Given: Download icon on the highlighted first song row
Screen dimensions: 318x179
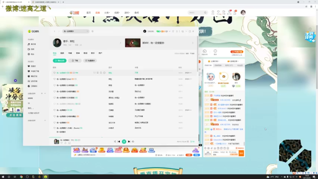Looking at the screenshot, I should (101, 73).
